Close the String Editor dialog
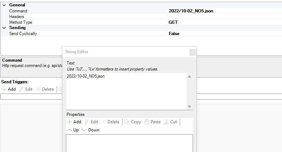282x152 pixels. [192, 52]
